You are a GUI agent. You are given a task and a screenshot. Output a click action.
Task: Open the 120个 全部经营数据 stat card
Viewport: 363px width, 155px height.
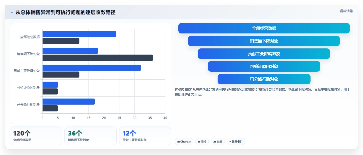pyautogui.click(x=36, y=136)
